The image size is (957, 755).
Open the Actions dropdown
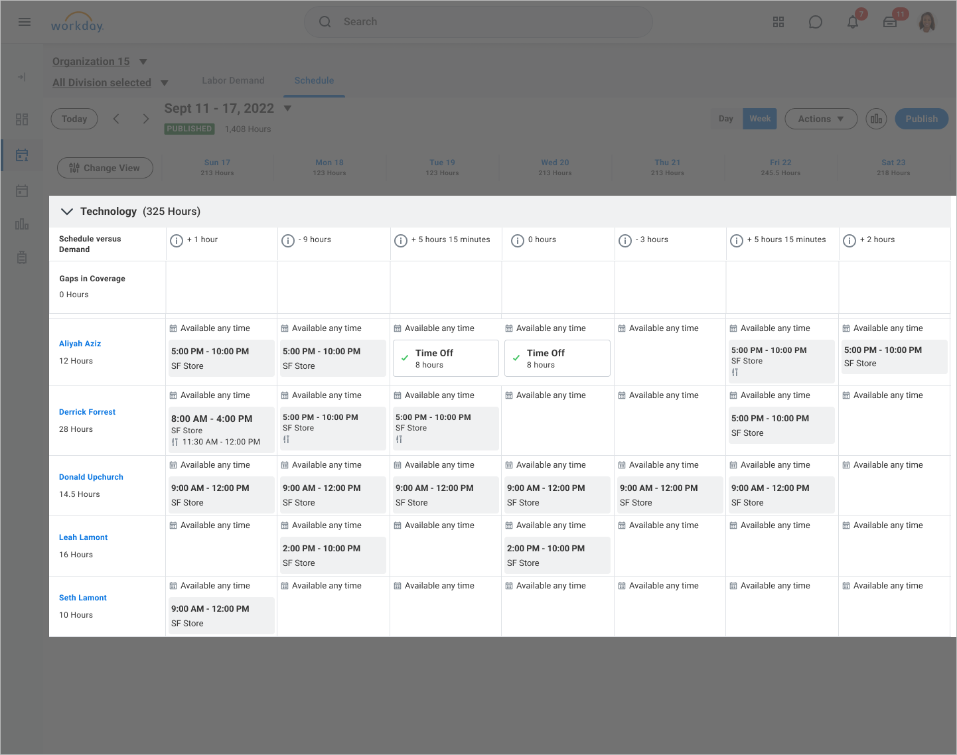point(821,119)
